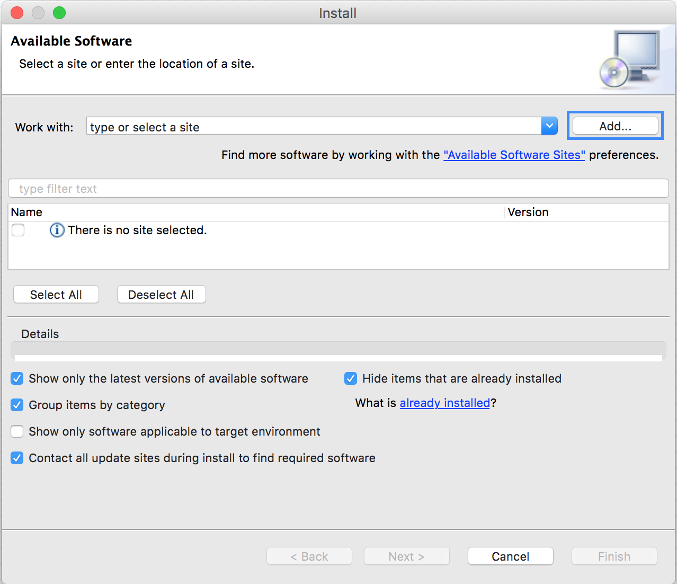Check the box in the Name list row
This screenshot has width=677, height=584.
pos(18,230)
